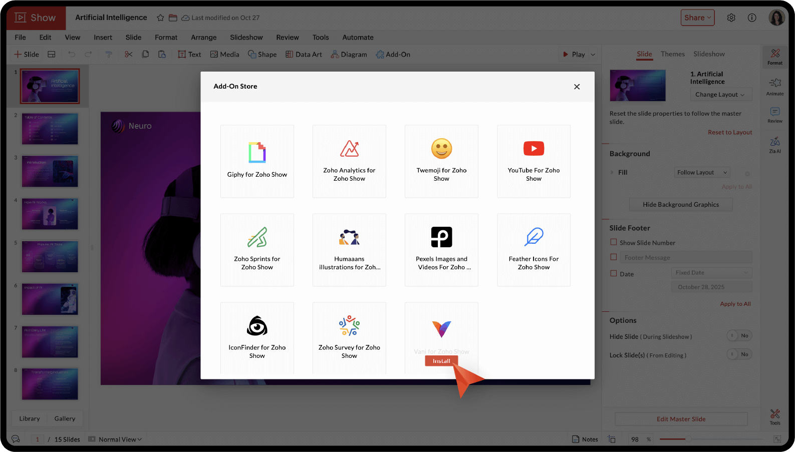Viewport: 795px width, 452px height.
Task: Open the settings gear icon
Action: tap(731, 18)
